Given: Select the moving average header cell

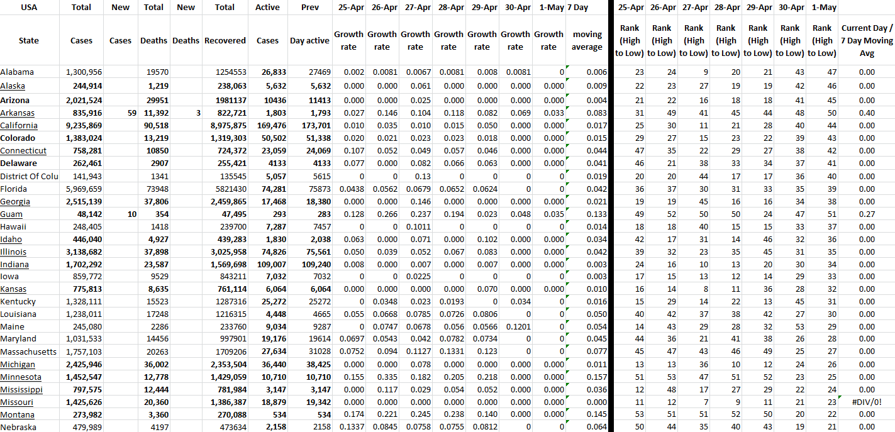Looking at the screenshot, I should (x=587, y=41).
